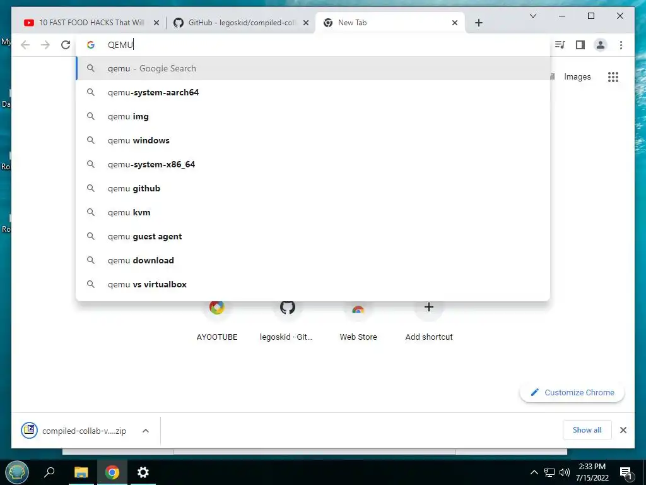Close the YouTube fast food hacks tab
Viewport: 646px width, 485px height.
(x=156, y=23)
